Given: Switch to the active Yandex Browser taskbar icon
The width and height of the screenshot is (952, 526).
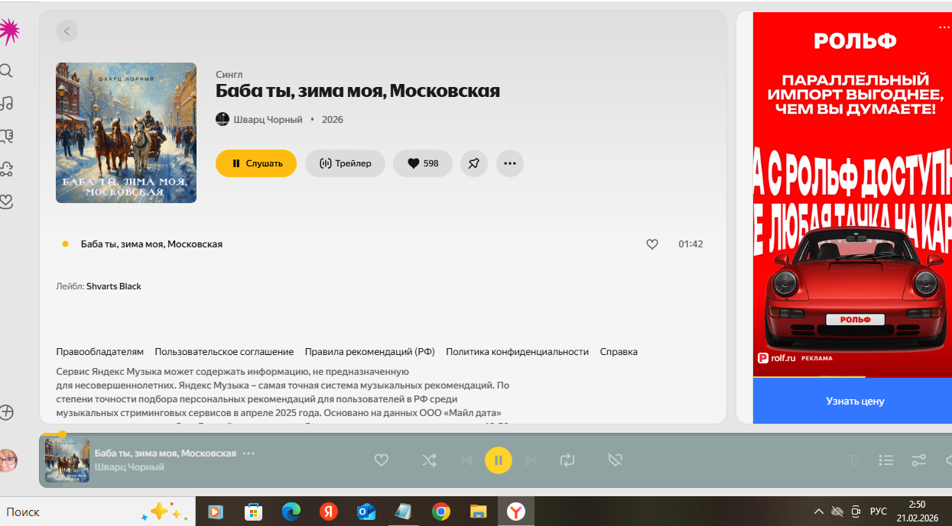Looking at the screenshot, I should click(x=517, y=511).
